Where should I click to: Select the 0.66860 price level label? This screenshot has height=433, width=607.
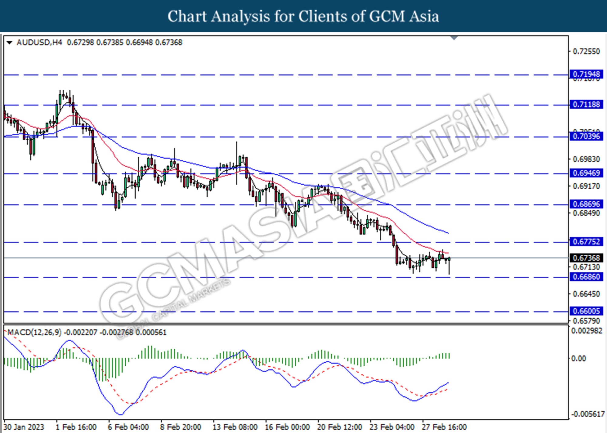tap(586, 277)
